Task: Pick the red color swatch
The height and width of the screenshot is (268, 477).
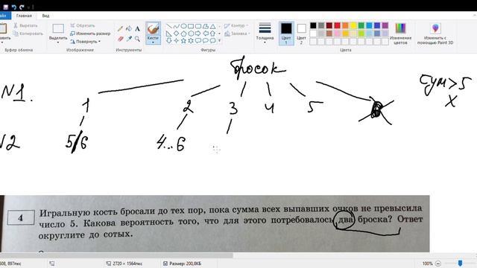Action: point(337,25)
